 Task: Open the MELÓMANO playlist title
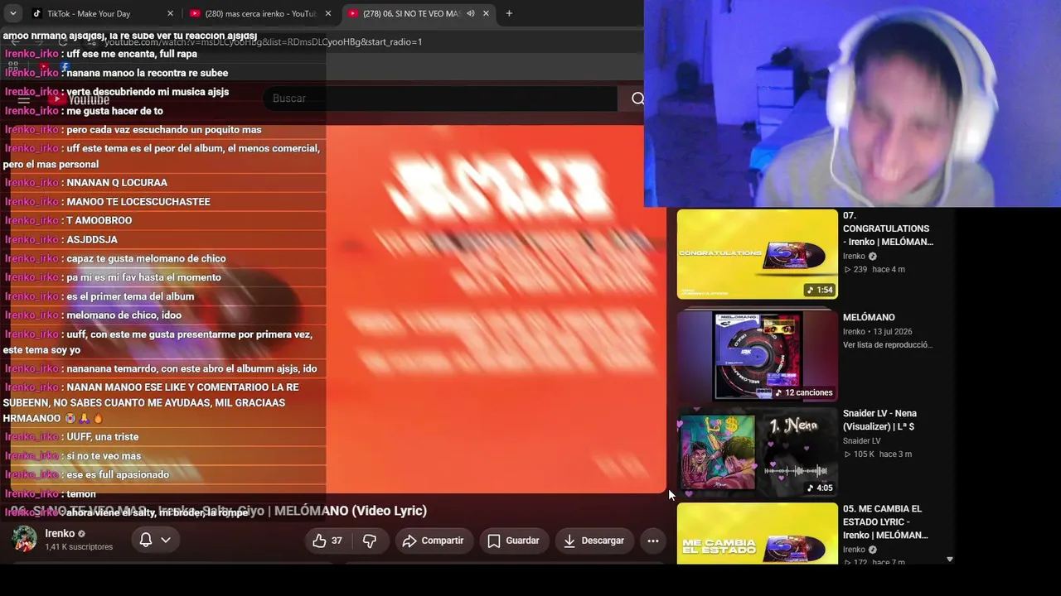coord(869,317)
